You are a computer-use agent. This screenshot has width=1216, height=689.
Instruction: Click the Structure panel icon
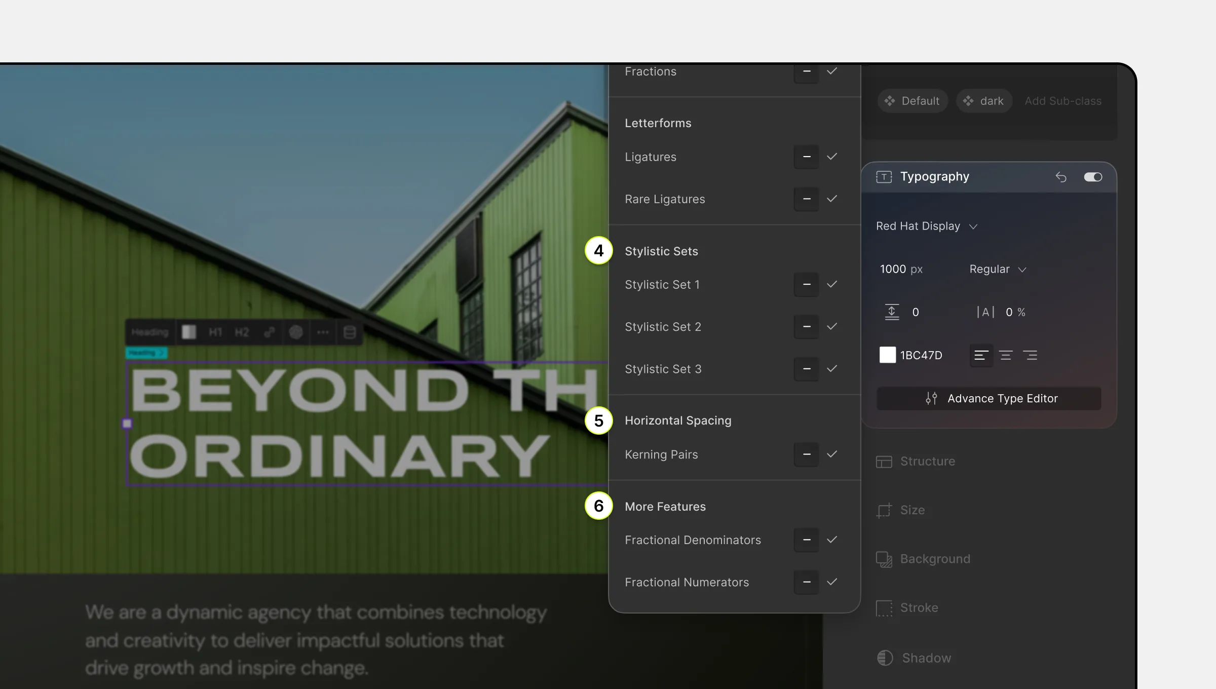point(884,461)
